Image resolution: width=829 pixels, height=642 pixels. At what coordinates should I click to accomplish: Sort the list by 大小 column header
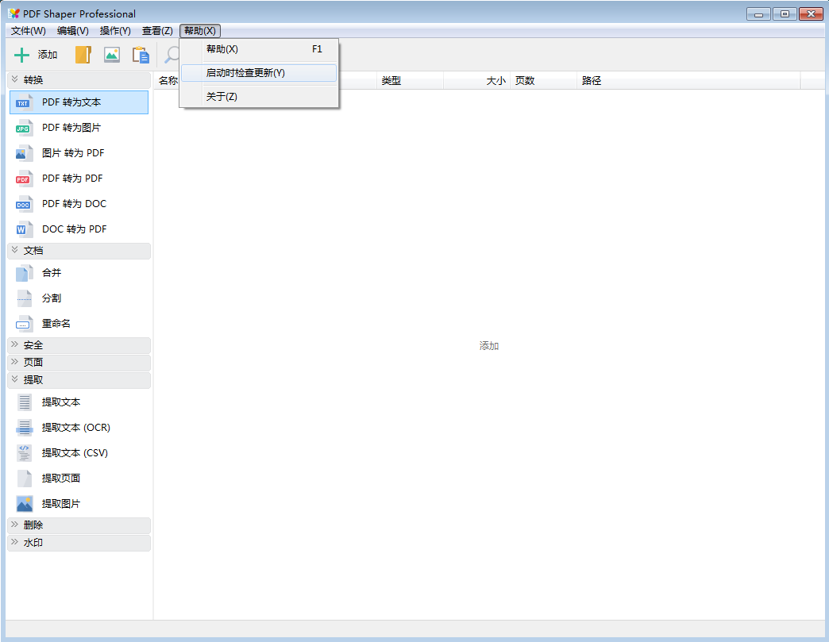pos(495,81)
